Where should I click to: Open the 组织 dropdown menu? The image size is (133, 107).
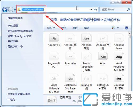click(x=51, y=28)
